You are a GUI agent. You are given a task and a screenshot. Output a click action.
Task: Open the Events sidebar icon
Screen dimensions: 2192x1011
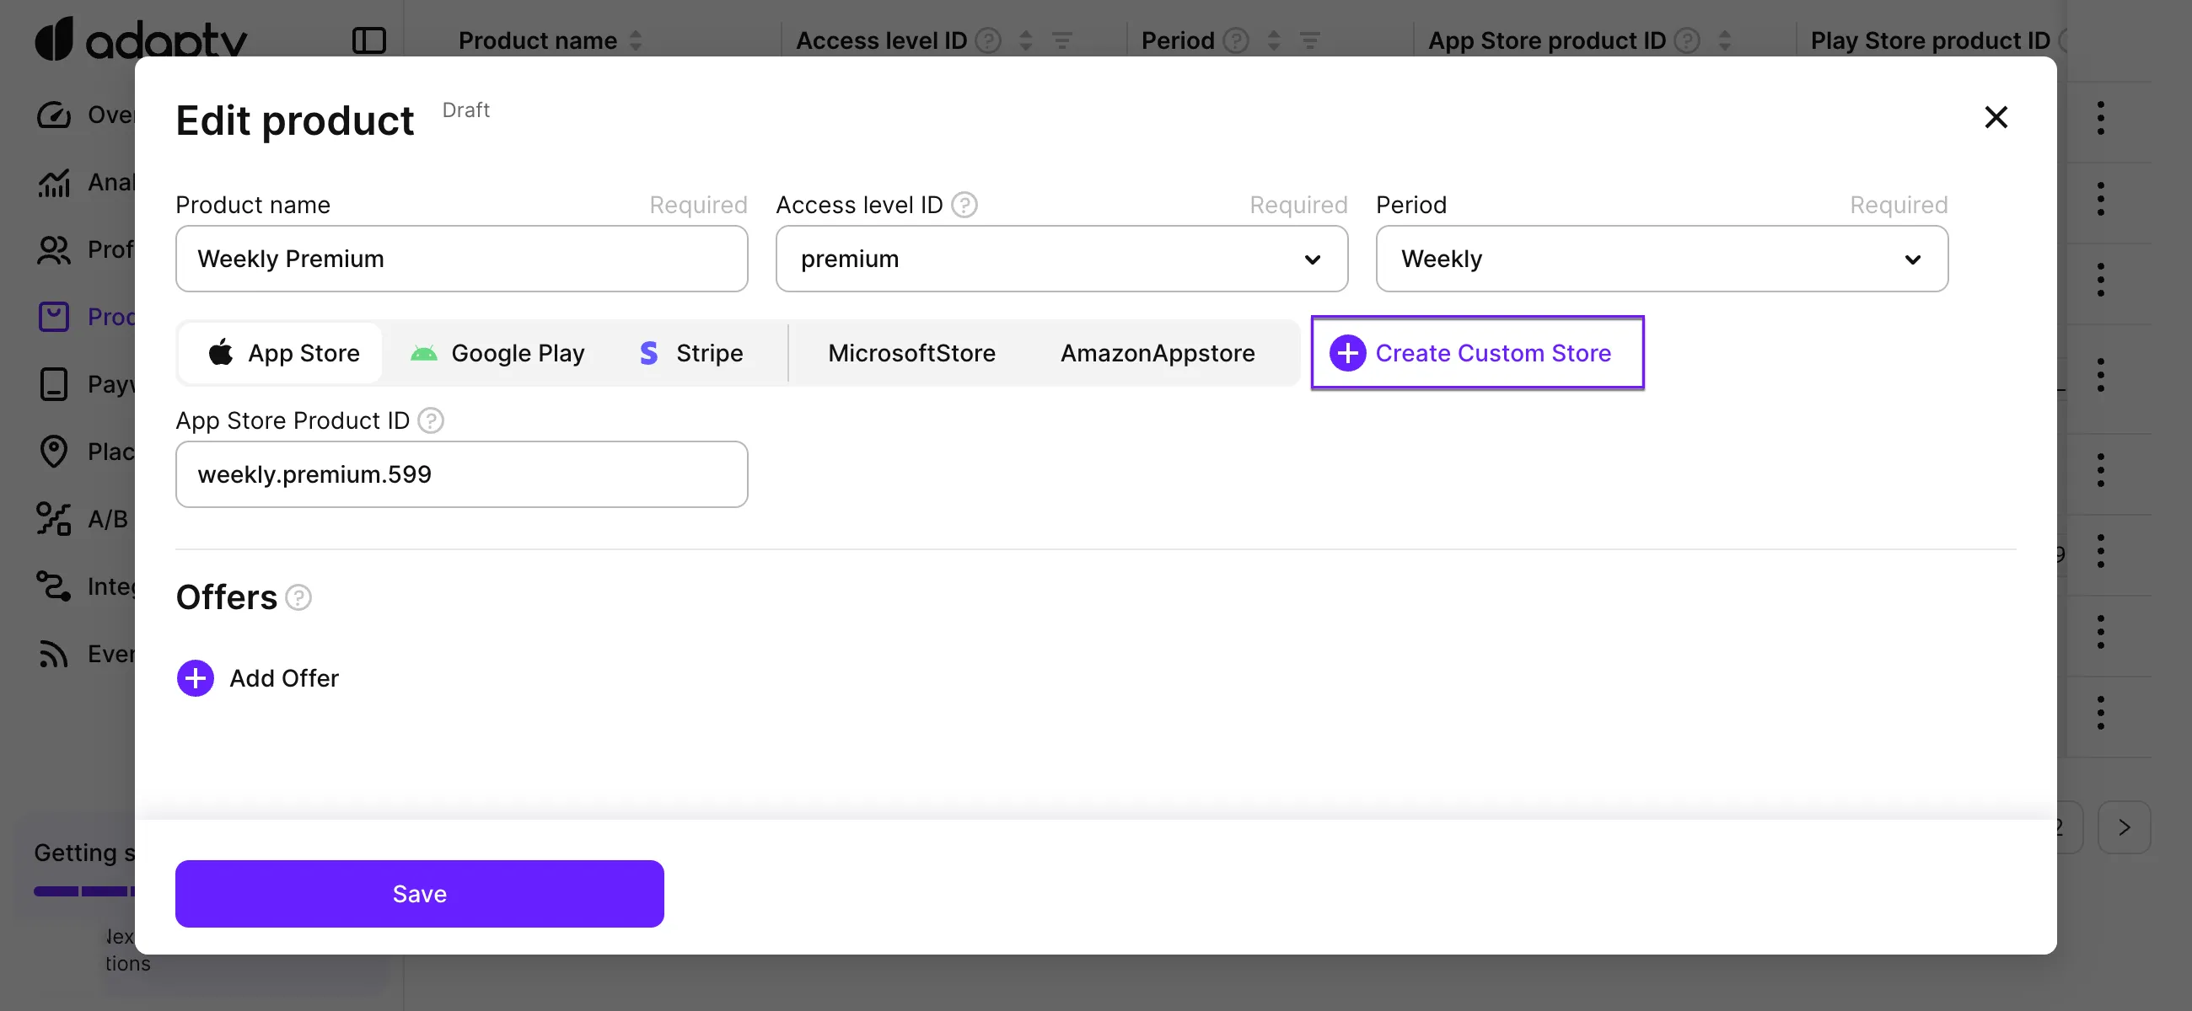[x=54, y=653]
